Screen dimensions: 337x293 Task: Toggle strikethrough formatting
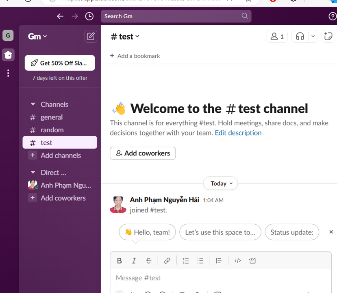pos(148,261)
